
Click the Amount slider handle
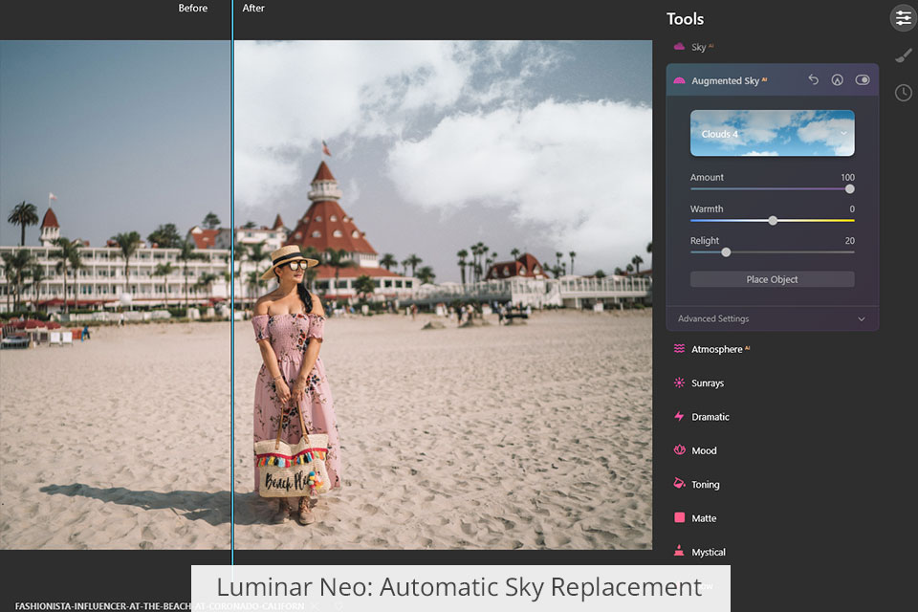click(x=849, y=189)
